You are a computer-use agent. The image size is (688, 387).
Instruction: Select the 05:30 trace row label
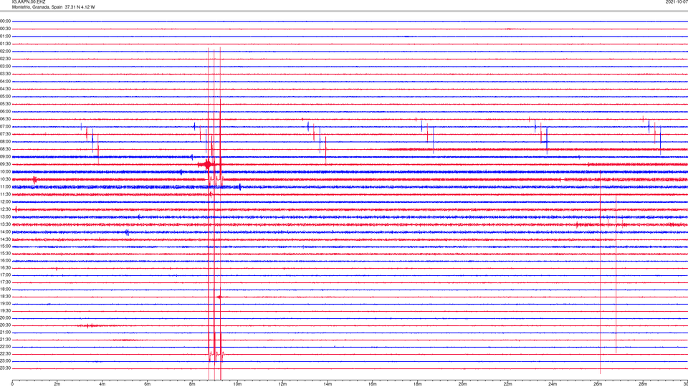(x=5, y=104)
